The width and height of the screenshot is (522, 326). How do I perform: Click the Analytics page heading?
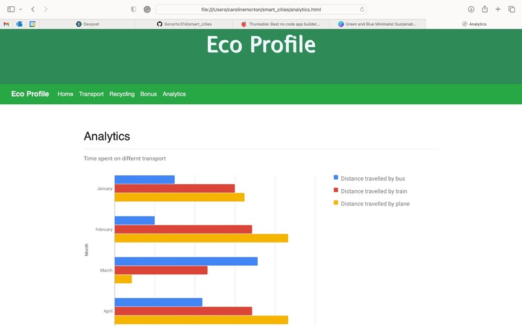click(x=107, y=136)
